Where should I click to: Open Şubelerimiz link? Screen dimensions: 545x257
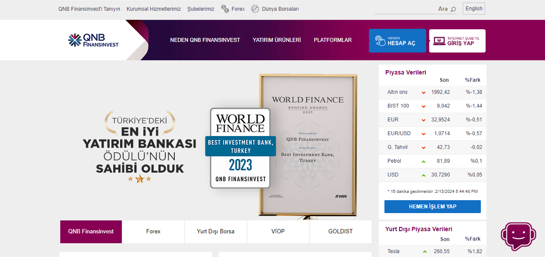(201, 9)
